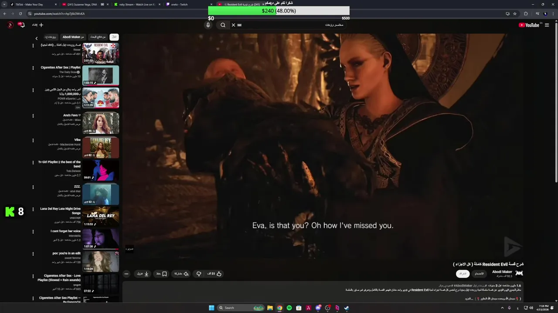Open the YouTube hamburger guide menu
Viewport: 558px width, 313px height.
click(x=547, y=25)
